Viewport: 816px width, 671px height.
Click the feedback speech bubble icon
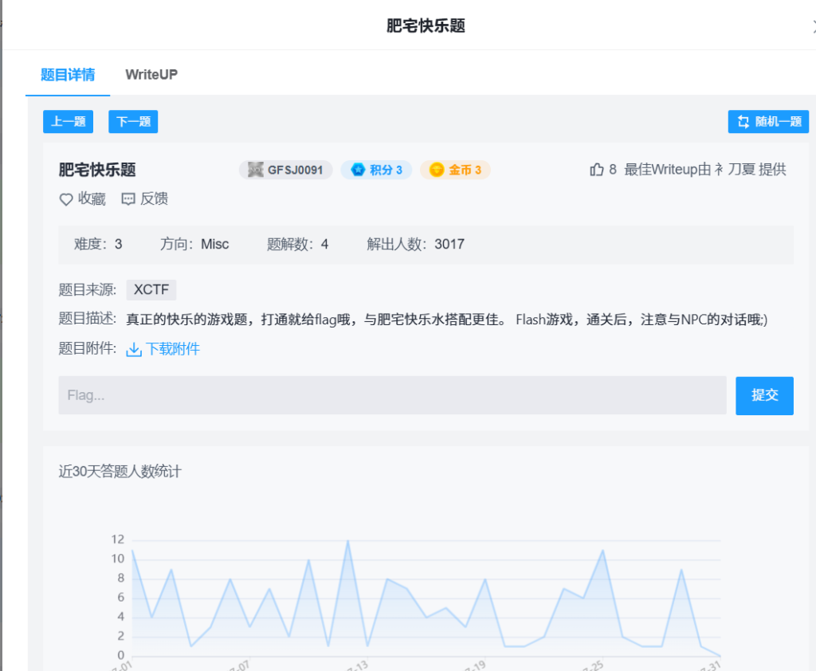pyautogui.click(x=128, y=199)
